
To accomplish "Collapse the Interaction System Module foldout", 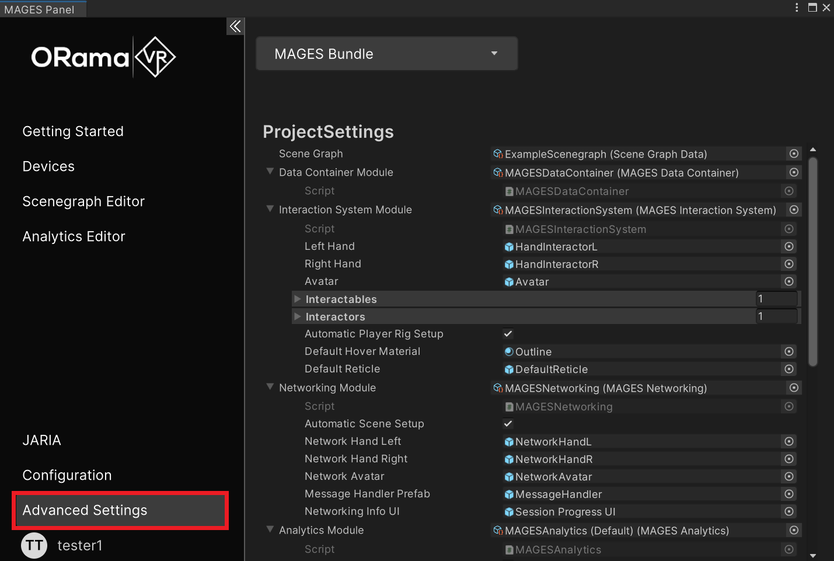I will pos(270,209).
